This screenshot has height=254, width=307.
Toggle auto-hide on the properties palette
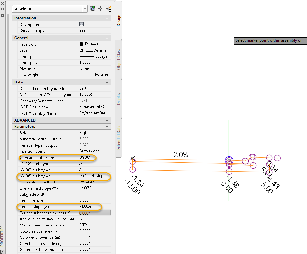2,9
